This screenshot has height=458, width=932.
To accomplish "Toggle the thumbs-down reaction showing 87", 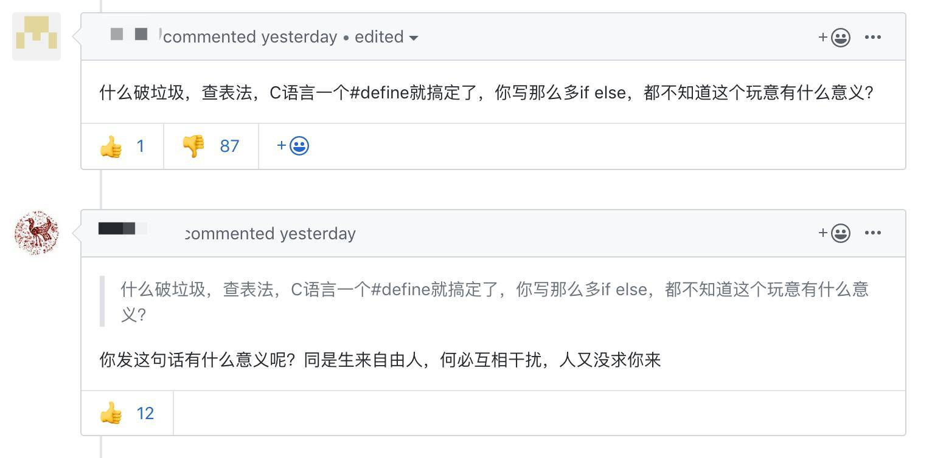I will point(211,146).
